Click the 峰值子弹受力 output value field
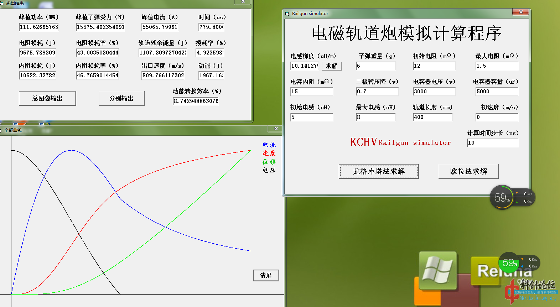The width and height of the screenshot is (560, 307). 100,27
